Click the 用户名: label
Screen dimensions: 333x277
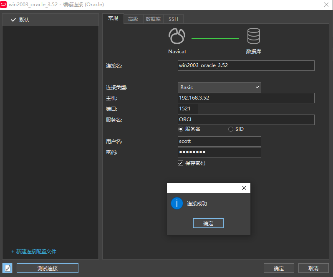[x=114, y=141]
